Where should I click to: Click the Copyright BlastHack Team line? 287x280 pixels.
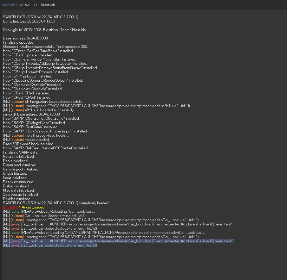45,30
